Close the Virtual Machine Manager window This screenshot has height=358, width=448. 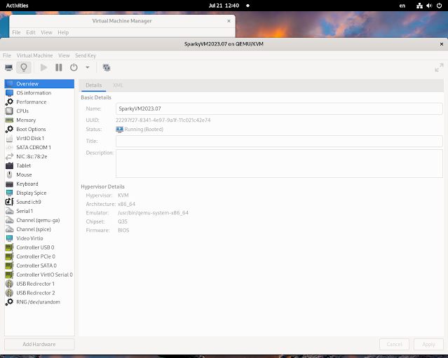tap(229, 21)
